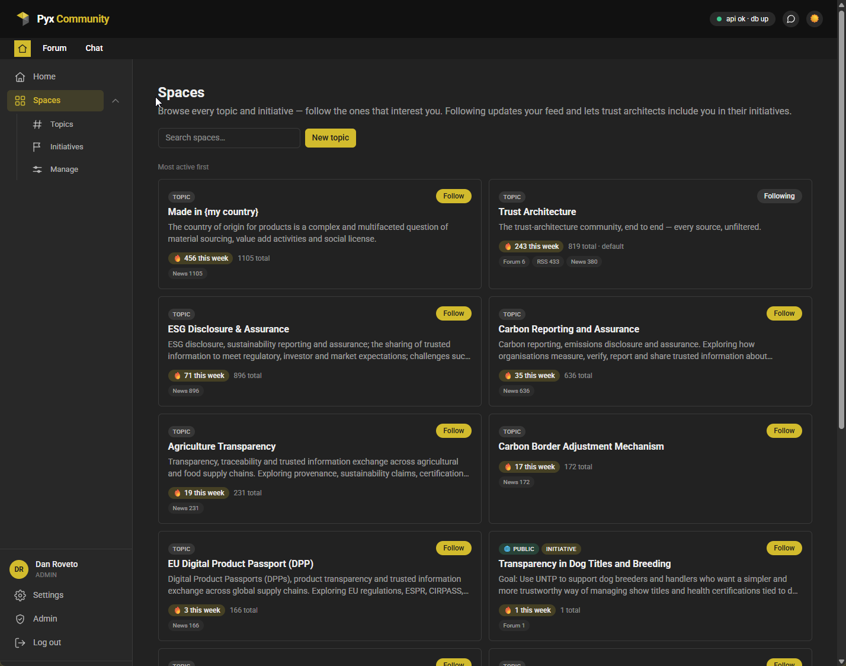Image resolution: width=846 pixels, height=666 pixels.
Task: Focus the Search spaces field
Action: pyautogui.click(x=229, y=138)
